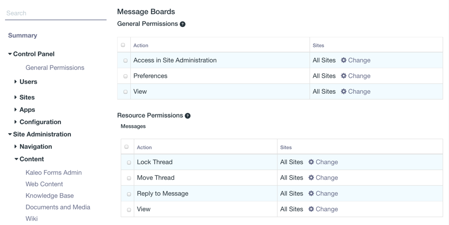Check the Reply to Message checkbox
The width and height of the screenshot is (449, 225).
coord(129,194)
